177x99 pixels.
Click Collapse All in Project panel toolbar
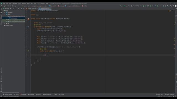click(x=19, y=9)
